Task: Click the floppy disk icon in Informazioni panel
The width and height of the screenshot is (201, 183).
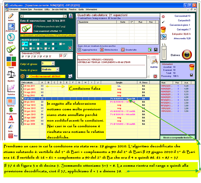Action: (191, 75)
